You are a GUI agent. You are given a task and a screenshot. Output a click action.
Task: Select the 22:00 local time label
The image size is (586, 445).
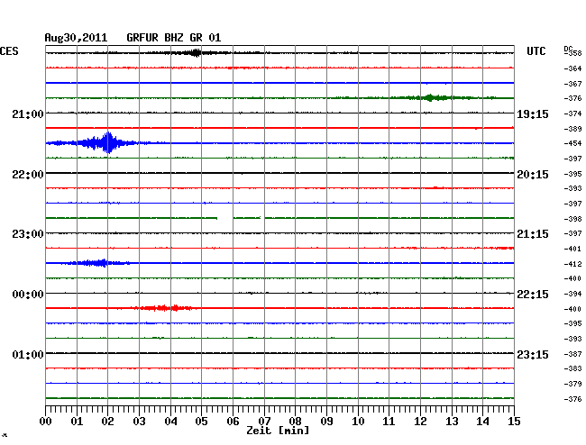pos(28,175)
